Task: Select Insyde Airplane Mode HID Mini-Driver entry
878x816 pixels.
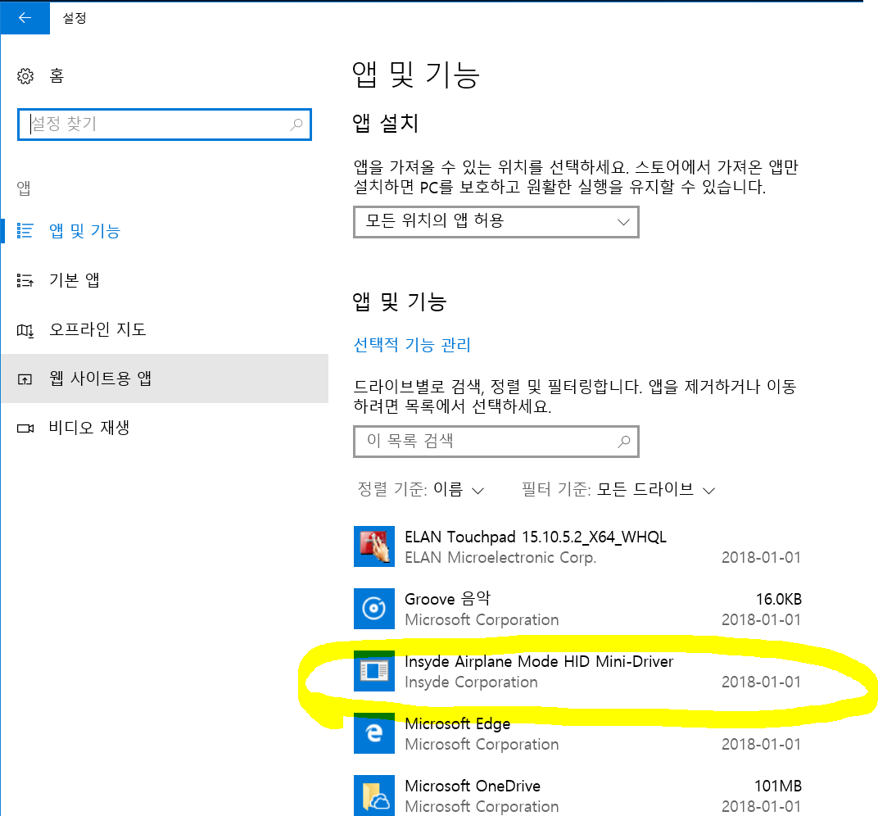Action: (x=577, y=671)
